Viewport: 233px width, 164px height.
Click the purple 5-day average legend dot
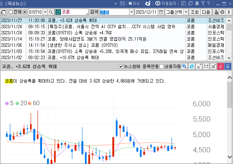point(7,103)
